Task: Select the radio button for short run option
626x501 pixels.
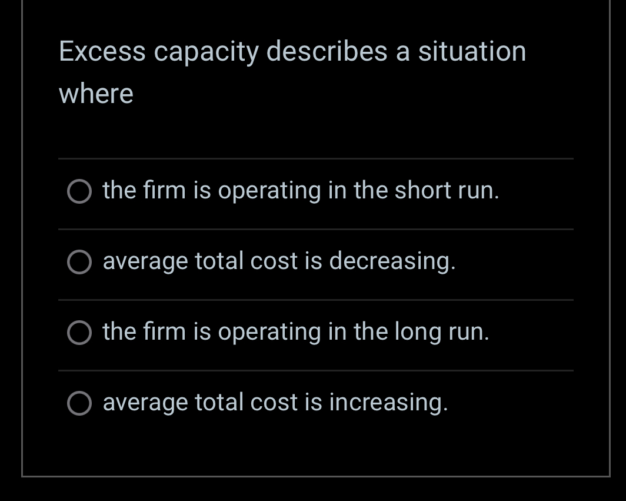Action: point(79,190)
